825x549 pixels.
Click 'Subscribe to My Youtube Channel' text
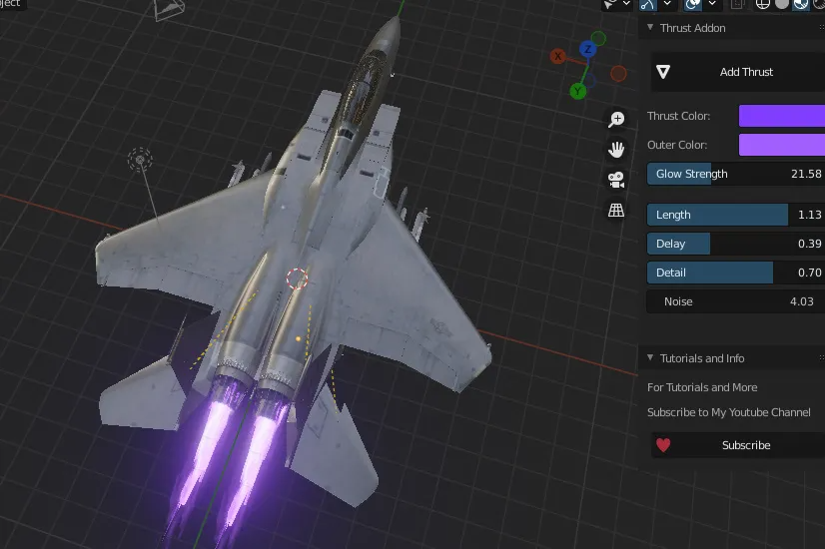tap(729, 413)
